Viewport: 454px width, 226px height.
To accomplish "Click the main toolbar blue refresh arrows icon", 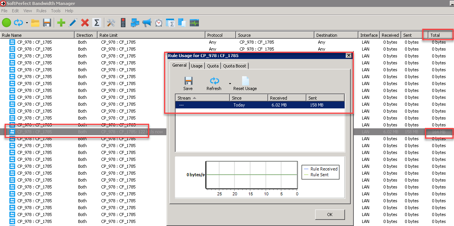I will [18, 23].
